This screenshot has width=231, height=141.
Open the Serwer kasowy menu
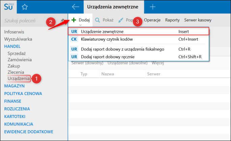click(198, 20)
